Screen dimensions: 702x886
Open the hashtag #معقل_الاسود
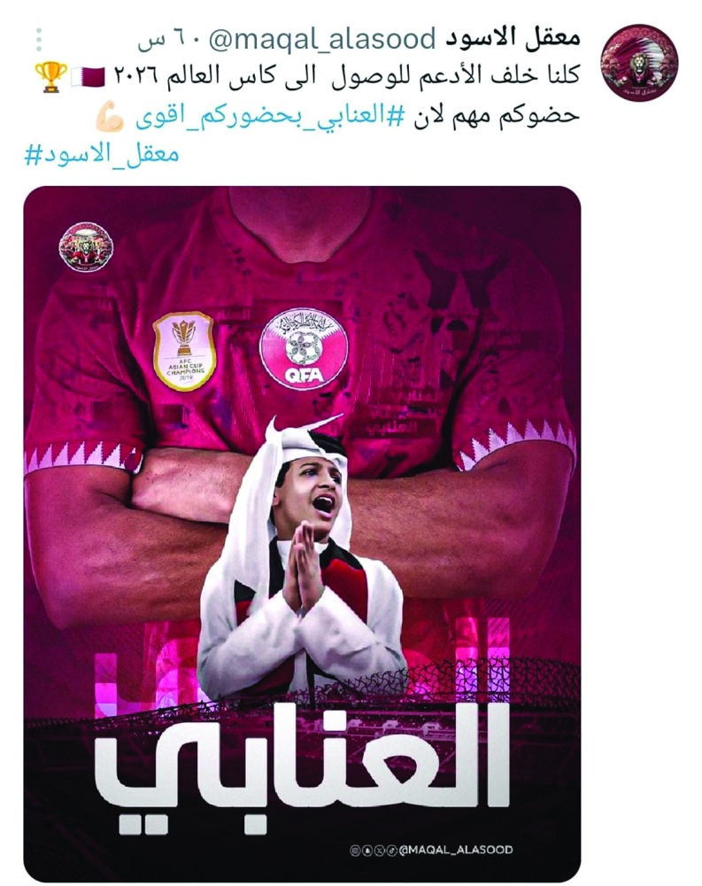[102, 154]
